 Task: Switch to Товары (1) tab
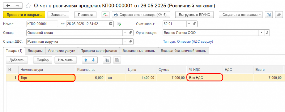14,51
